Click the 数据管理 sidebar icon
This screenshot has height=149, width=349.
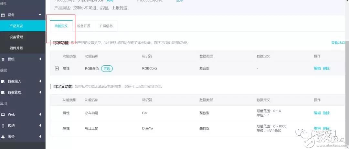point(3,92)
